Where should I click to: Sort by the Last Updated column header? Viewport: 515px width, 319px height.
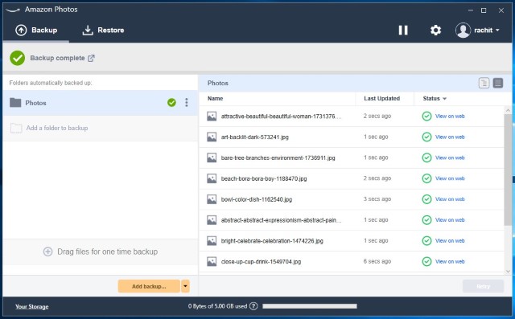pos(381,98)
